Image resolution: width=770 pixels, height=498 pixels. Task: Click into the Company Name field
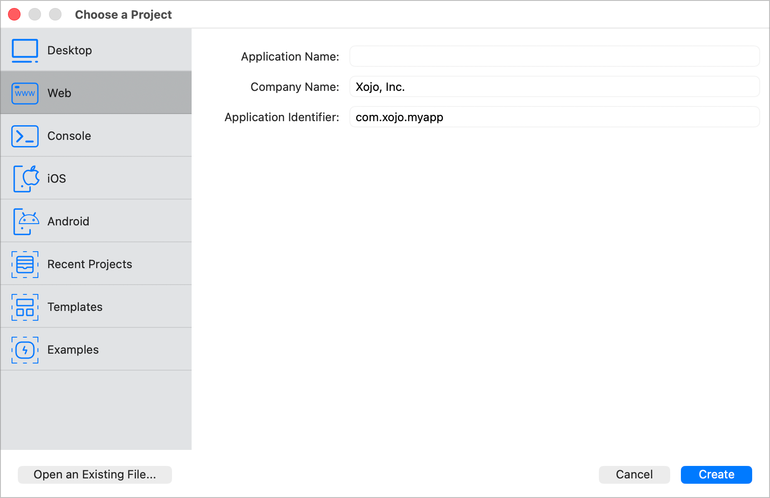(554, 87)
